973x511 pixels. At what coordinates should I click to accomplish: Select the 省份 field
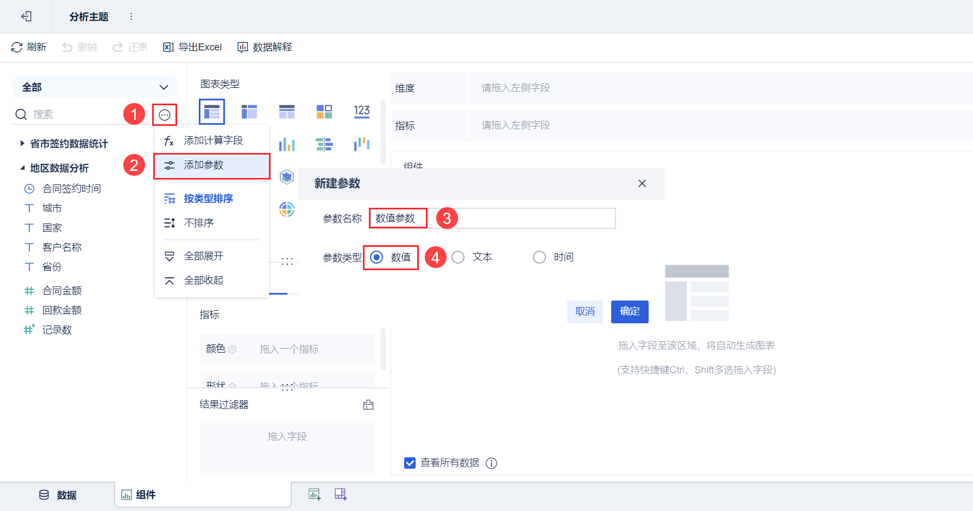(52, 267)
